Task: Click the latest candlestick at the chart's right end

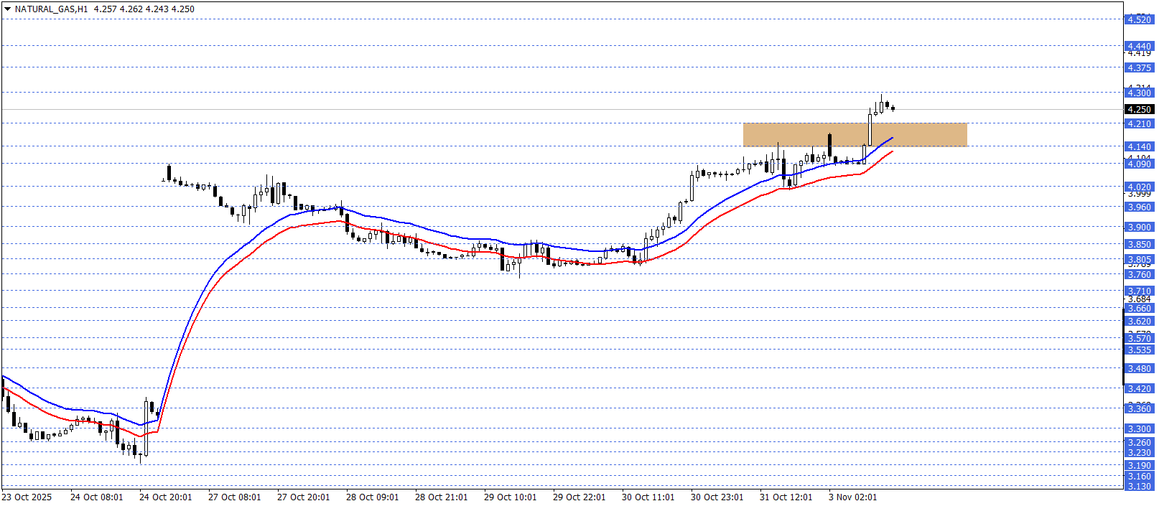Action: coord(893,108)
